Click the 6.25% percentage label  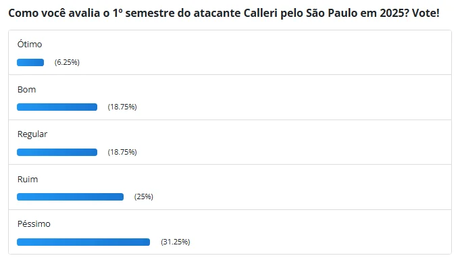click(x=67, y=62)
